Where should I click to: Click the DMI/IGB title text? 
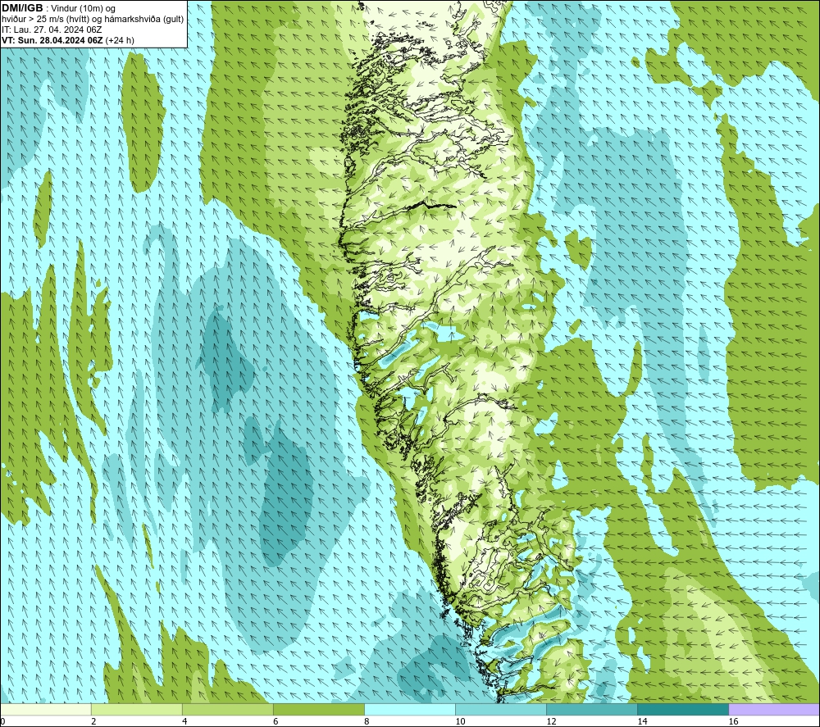click(x=23, y=8)
